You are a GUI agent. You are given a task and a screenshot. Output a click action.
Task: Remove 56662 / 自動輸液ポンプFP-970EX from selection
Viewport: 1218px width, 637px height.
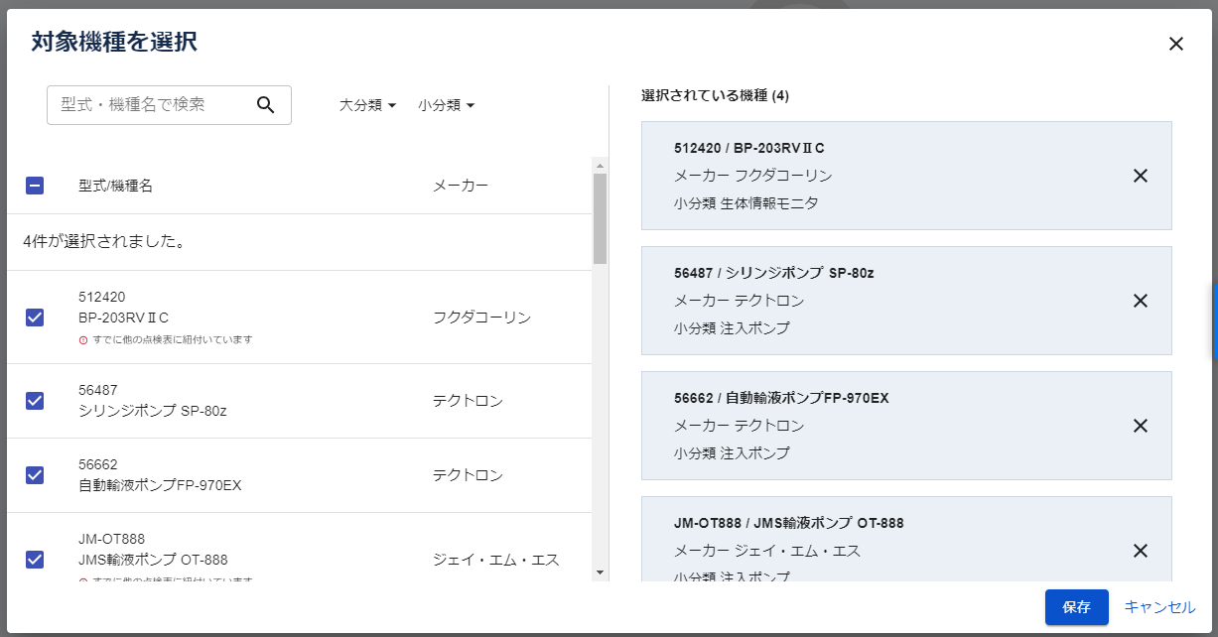click(x=1141, y=426)
